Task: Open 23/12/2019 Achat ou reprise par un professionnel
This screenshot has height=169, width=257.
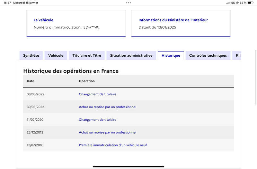Action: (108, 132)
